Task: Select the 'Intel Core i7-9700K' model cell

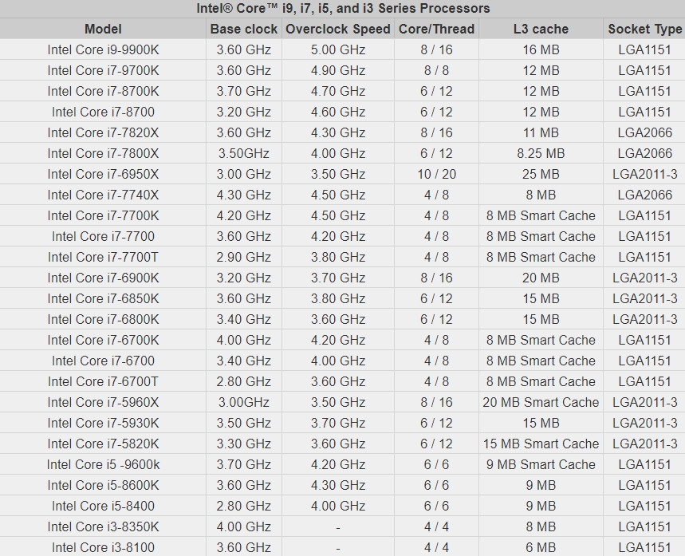Action: coord(103,70)
